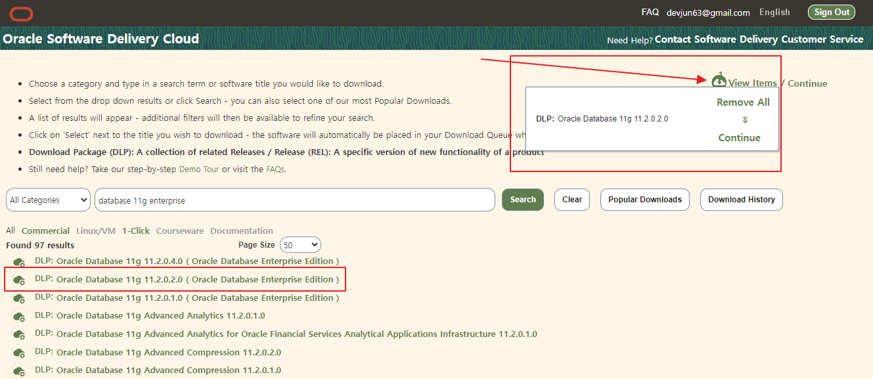Click the Found 97 results text
The width and height of the screenshot is (873, 379).
(x=40, y=245)
